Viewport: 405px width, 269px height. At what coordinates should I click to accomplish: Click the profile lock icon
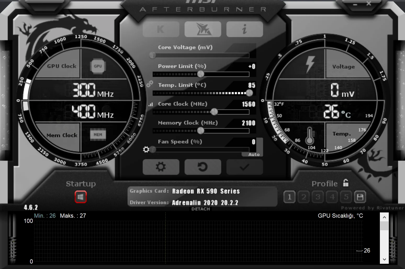(346, 183)
